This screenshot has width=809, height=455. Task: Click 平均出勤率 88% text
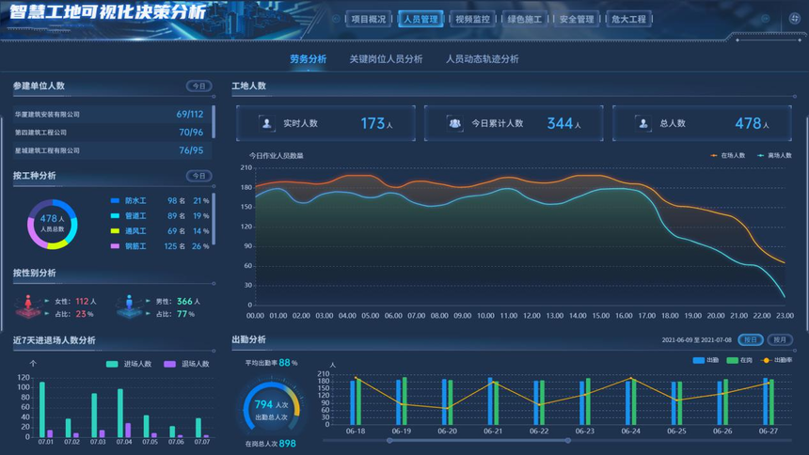pyautogui.click(x=271, y=363)
